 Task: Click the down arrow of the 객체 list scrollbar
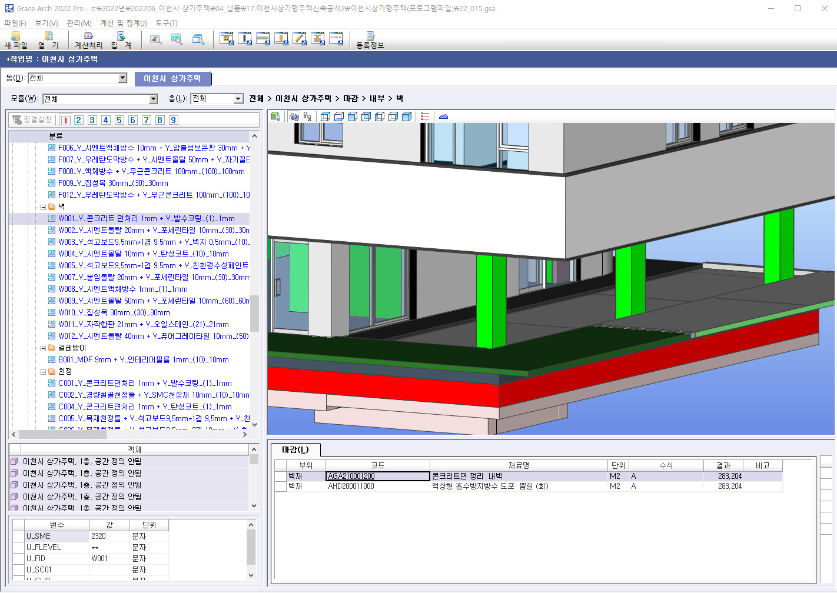point(254,506)
